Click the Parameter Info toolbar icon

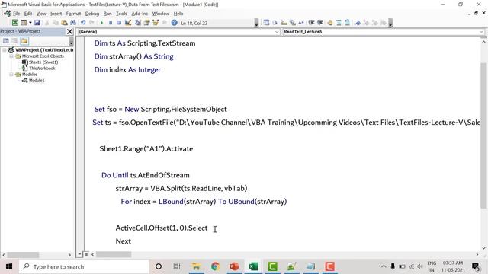pos(293,23)
